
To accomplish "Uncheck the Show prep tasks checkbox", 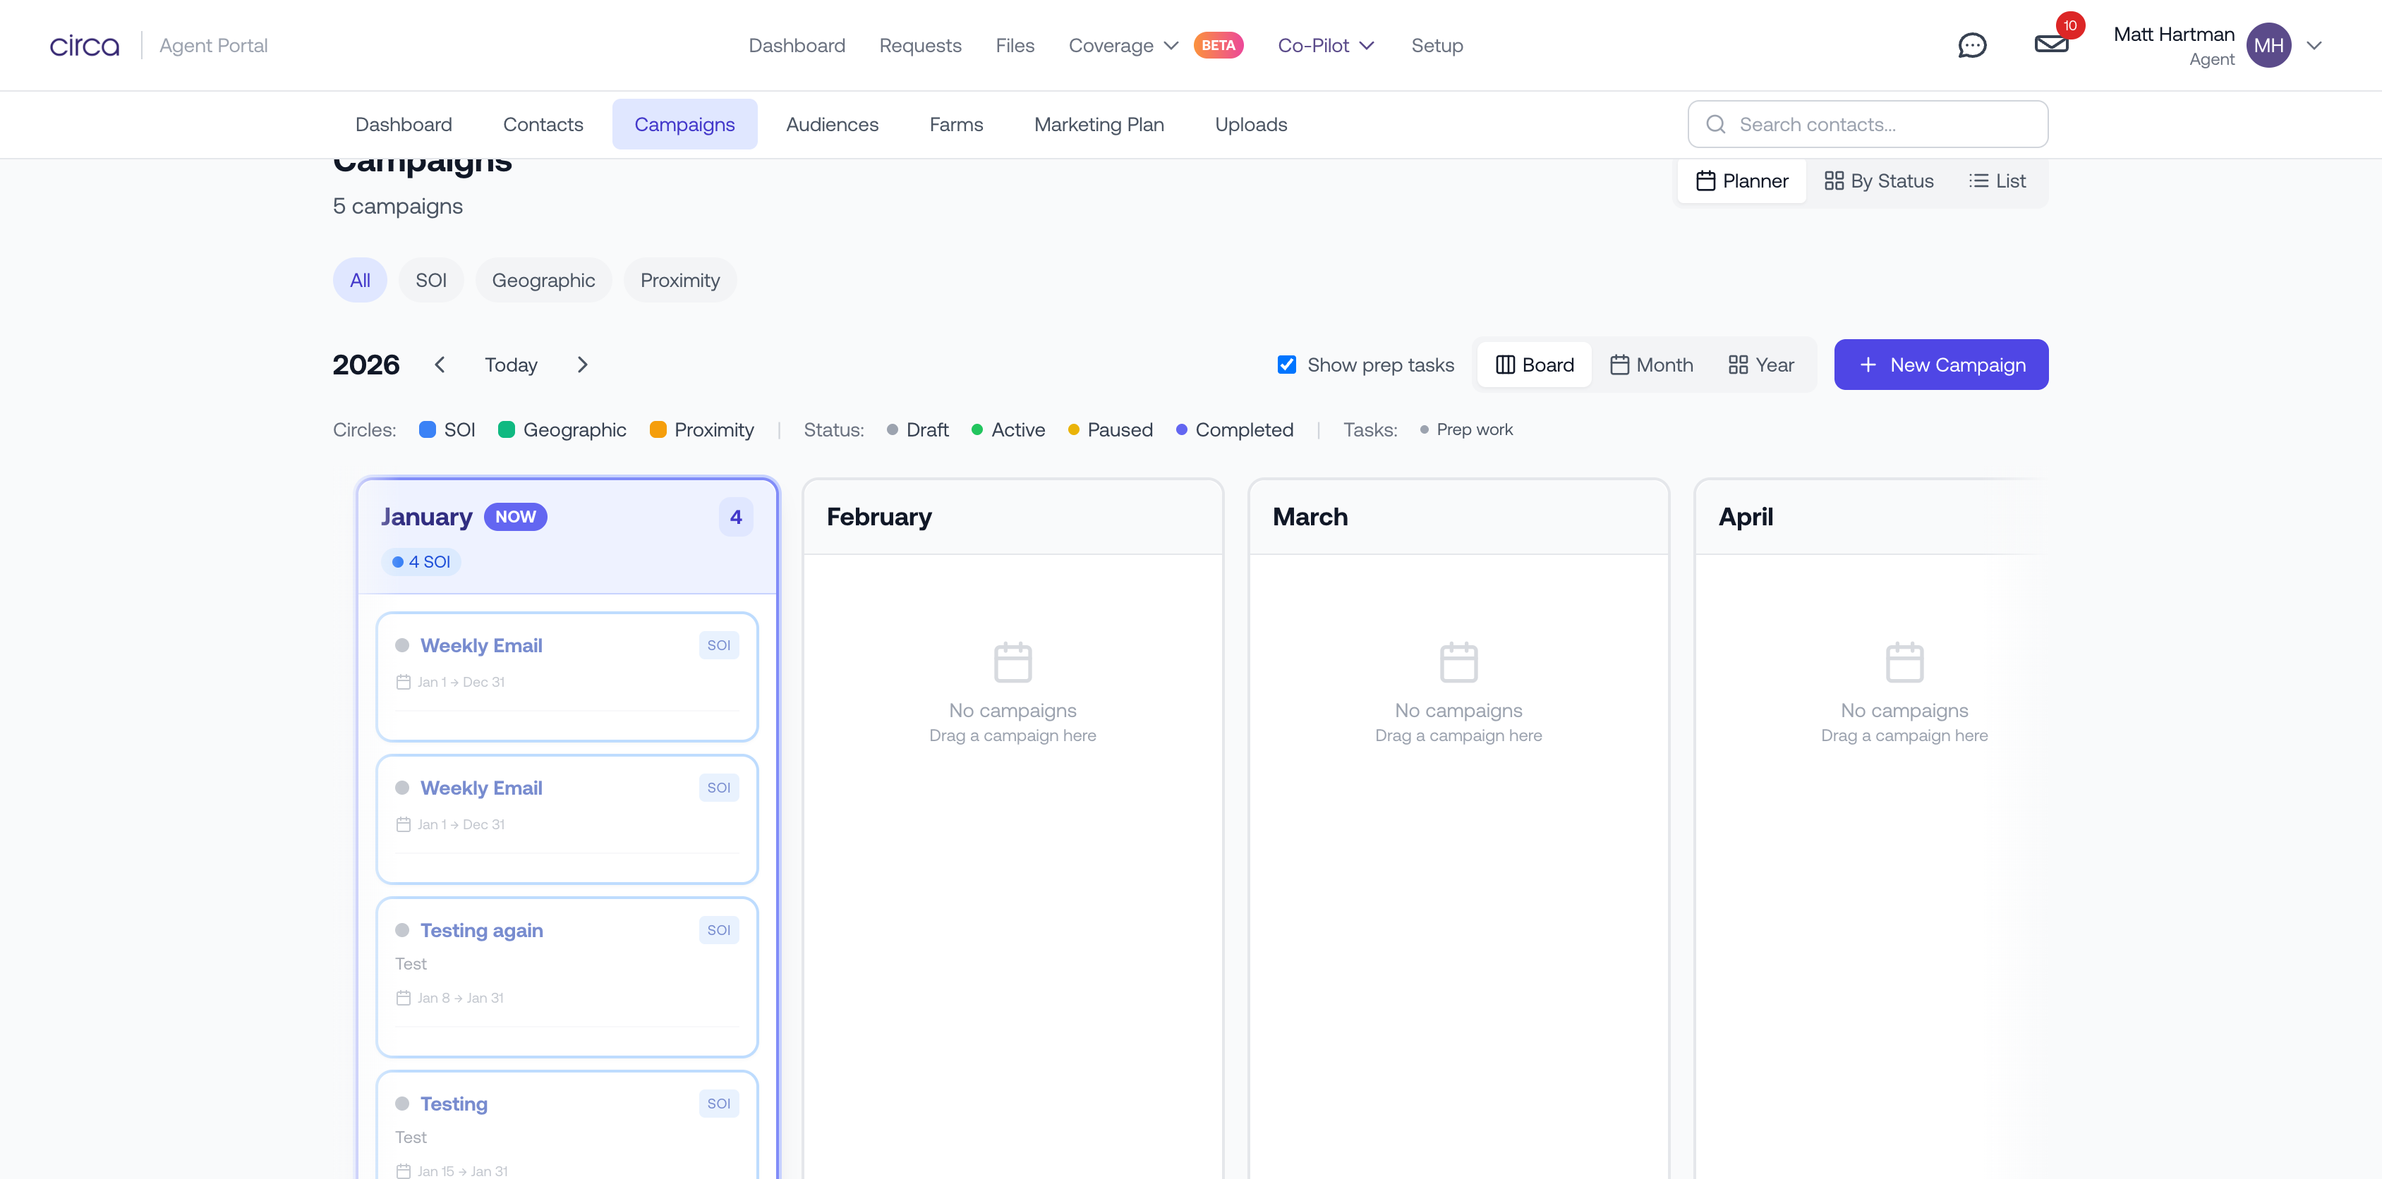I will [x=1286, y=365].
